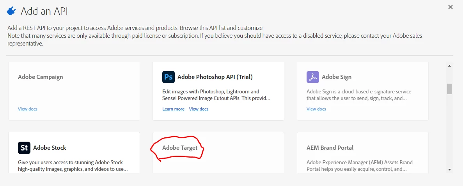Image resolution: width=463 pixels, height=186 pixels.
Task: Close the Add an API dialog
Action: [x=450, y=7]
